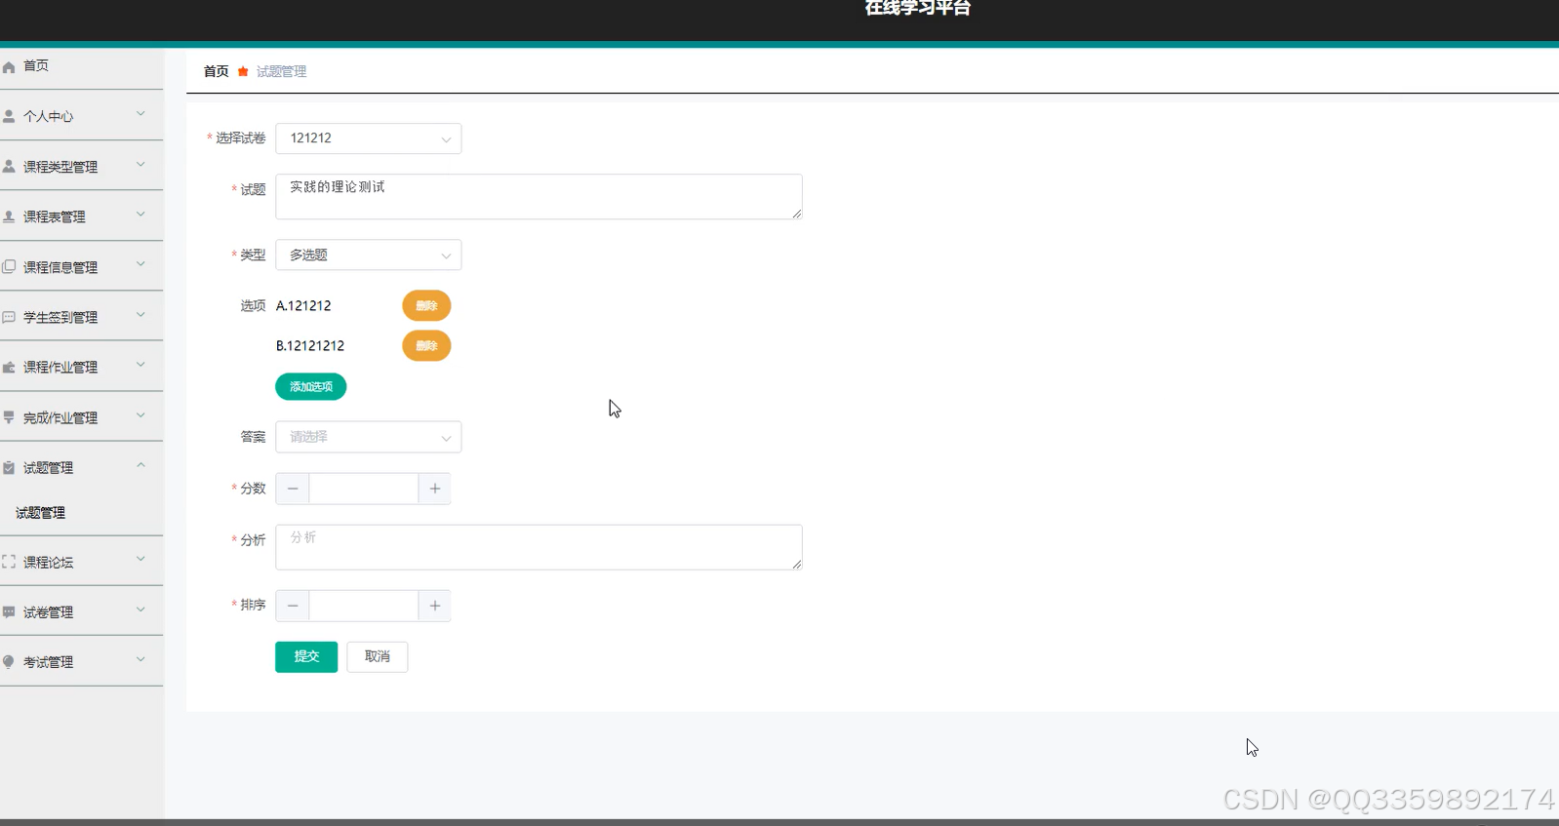1559x826 pixels.
Task: Click the 完成作业管理 sidebar icon
Action: pyautogui.click(x=9, y=417)
